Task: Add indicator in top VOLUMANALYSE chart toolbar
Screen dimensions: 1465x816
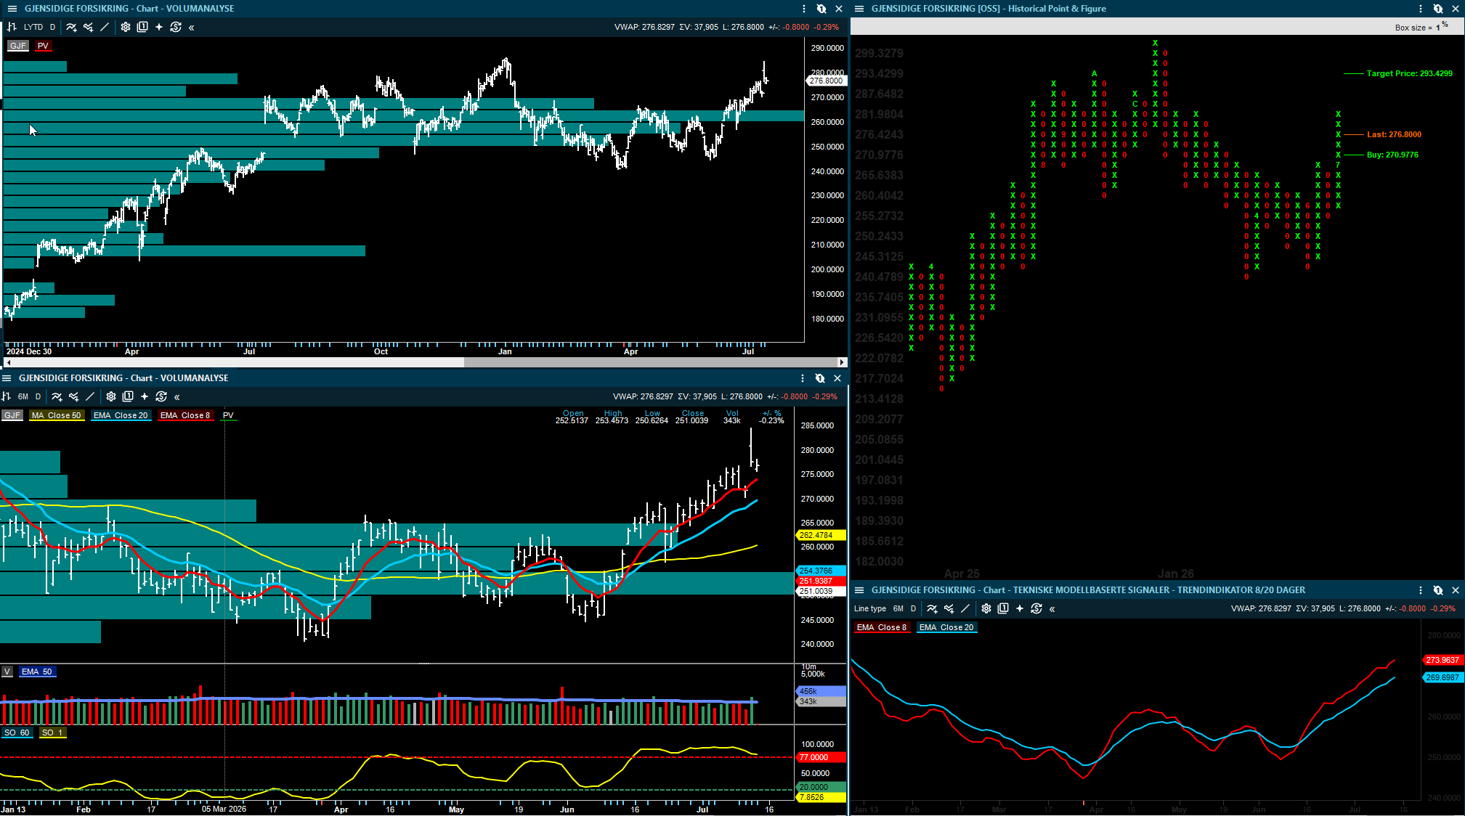Action: tap(71, 27)
